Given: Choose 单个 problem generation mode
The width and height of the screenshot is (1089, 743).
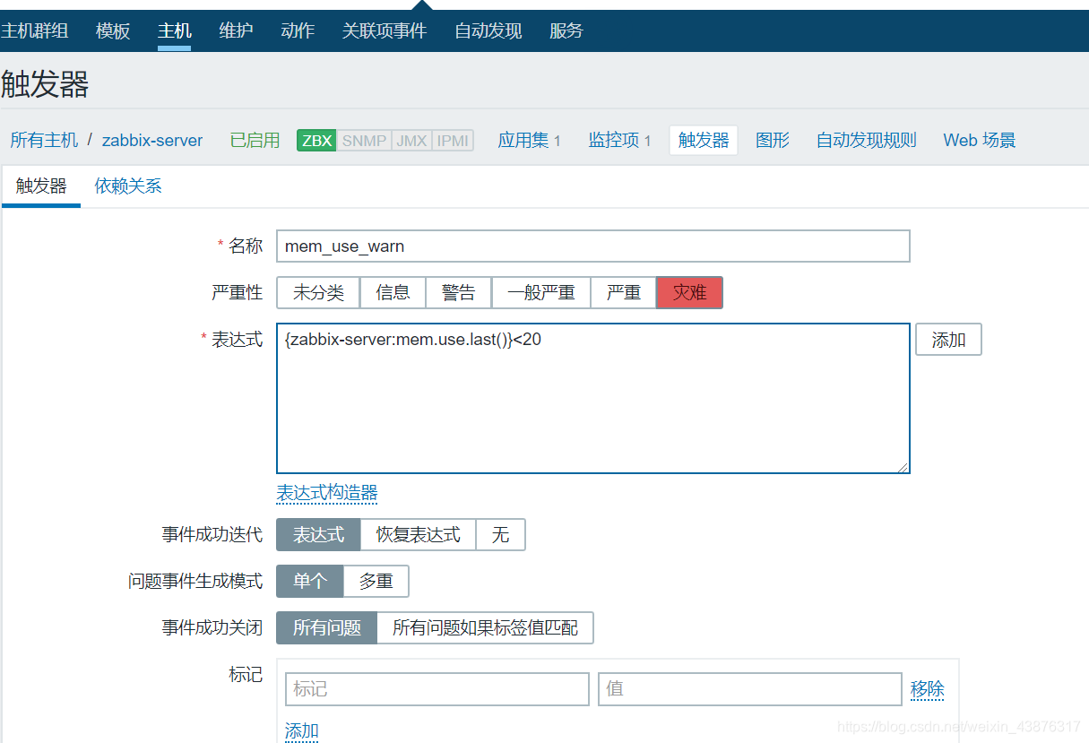Looking at the screenshot, I should pyautogui.click(x=310, y=581).
